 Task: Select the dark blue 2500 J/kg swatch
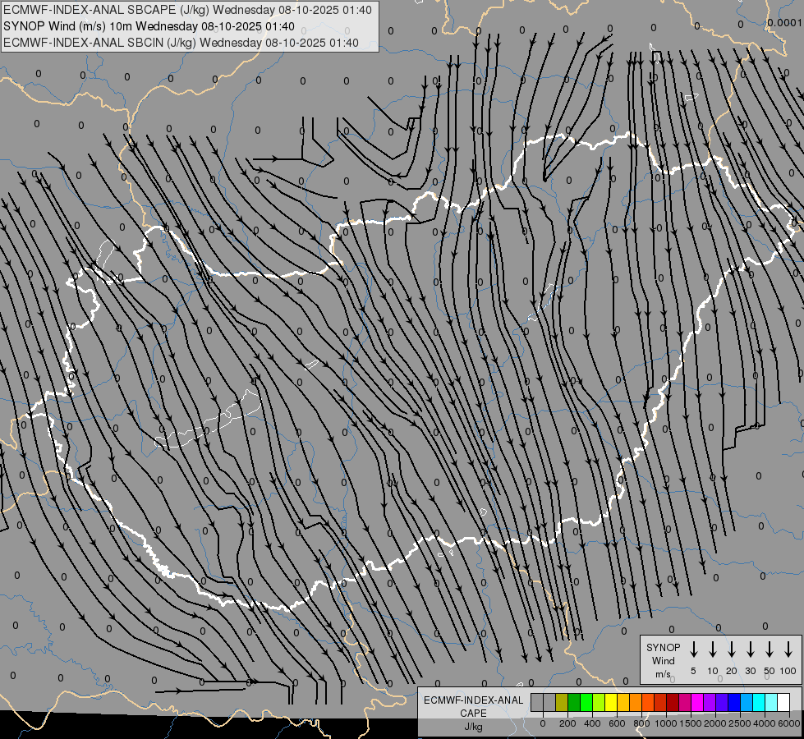[734, 702]
